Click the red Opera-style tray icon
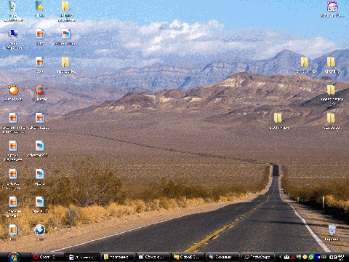Image resolution: width=349 pixels, height=262 pixels. [x=293, y=257]
